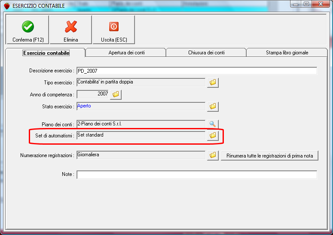Image resolution: width=333 pixels, height=235 pixels.
Task: Open the folder lookup for Stato esercizio
Action: click(213, 107)
